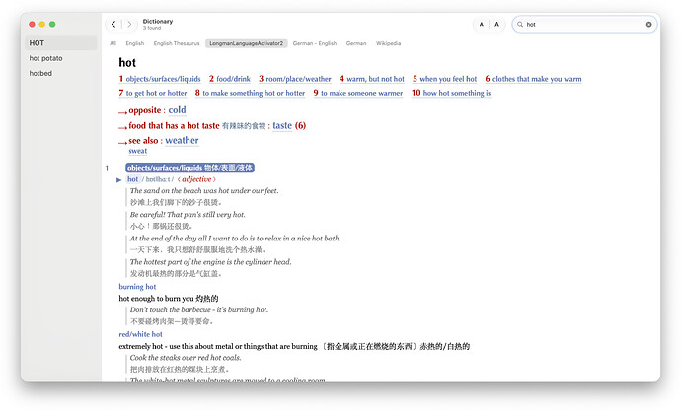Switch to the Wikipedia tab
Viewport: 681px width, 411px height.
tap(388, 43)
